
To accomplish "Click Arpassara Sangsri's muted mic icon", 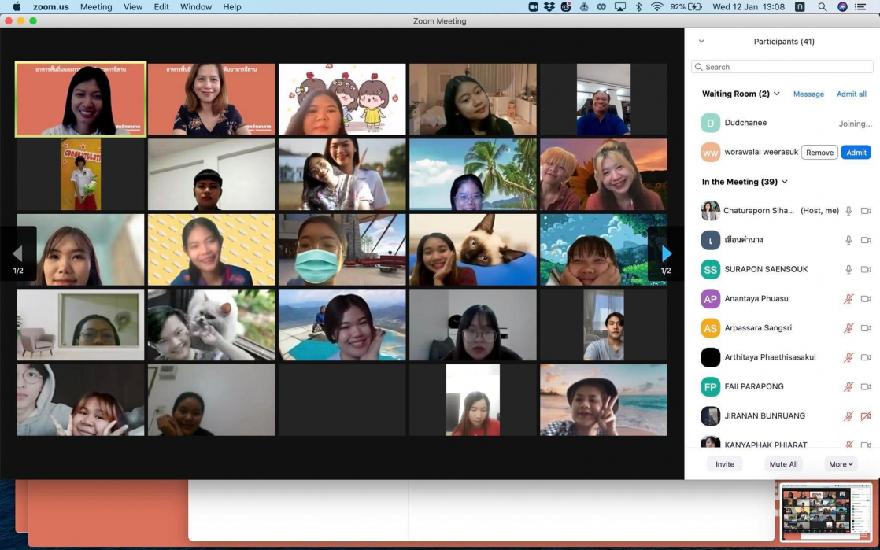I will (849, 328).
